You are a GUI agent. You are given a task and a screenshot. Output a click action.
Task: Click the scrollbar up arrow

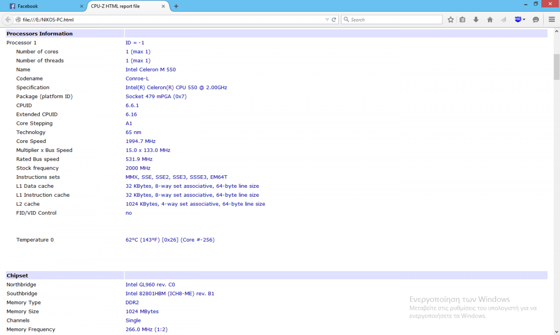point(556,32)
